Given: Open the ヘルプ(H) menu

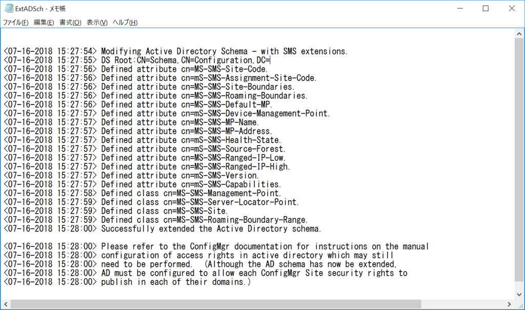Looking at the screenshot, I should (125, 23).
